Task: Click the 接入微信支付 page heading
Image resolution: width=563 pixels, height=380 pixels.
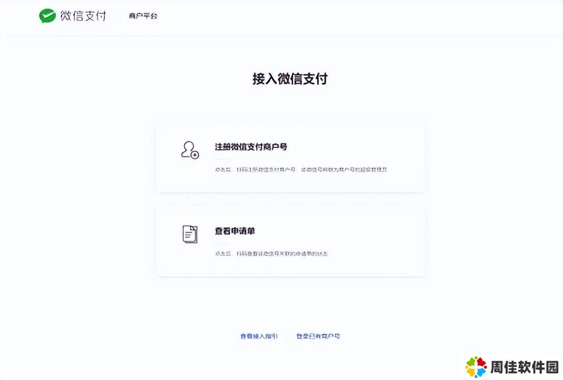Action: [290, 78]
